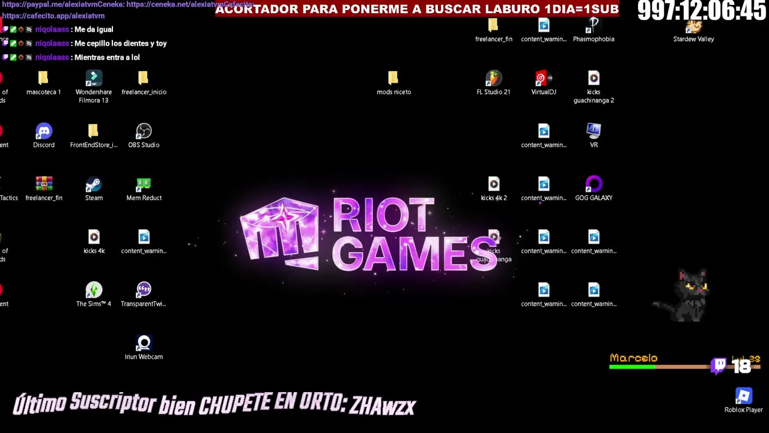Open the freelancer_inicio folder

[144, 84]
